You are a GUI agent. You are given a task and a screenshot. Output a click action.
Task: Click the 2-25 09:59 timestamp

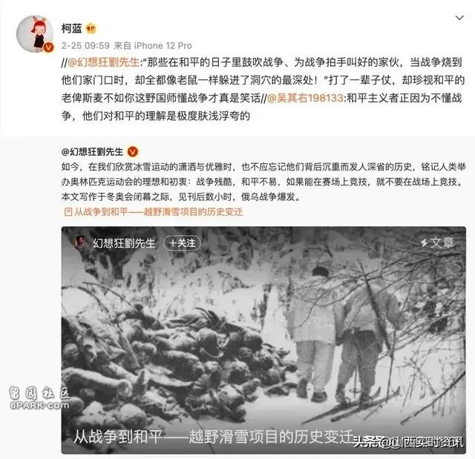(85, 46)
